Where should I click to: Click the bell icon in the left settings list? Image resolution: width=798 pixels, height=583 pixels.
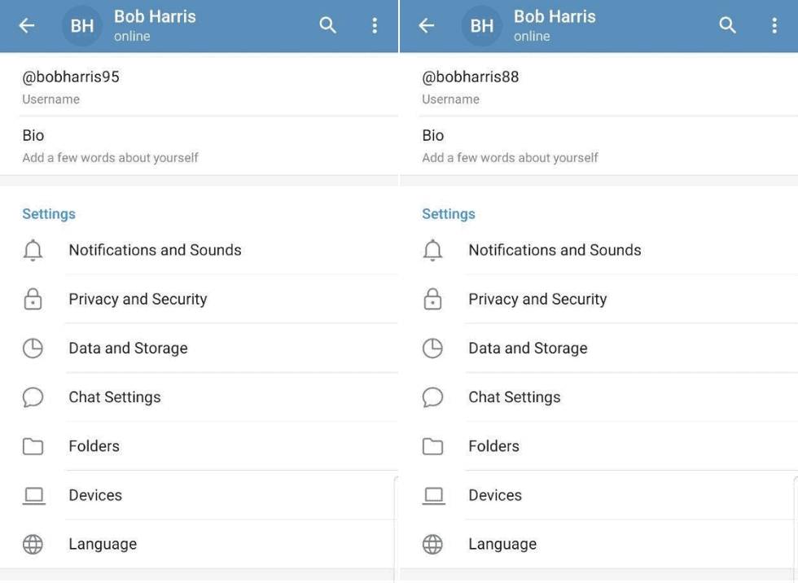(33, 251)
